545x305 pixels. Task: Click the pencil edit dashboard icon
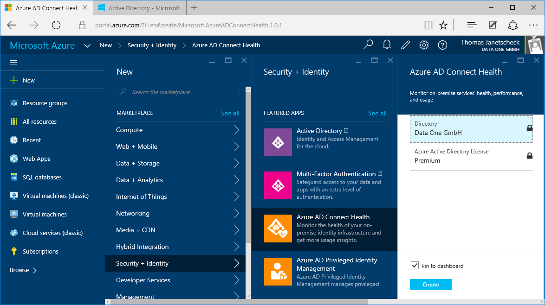[x=405, y=45]
